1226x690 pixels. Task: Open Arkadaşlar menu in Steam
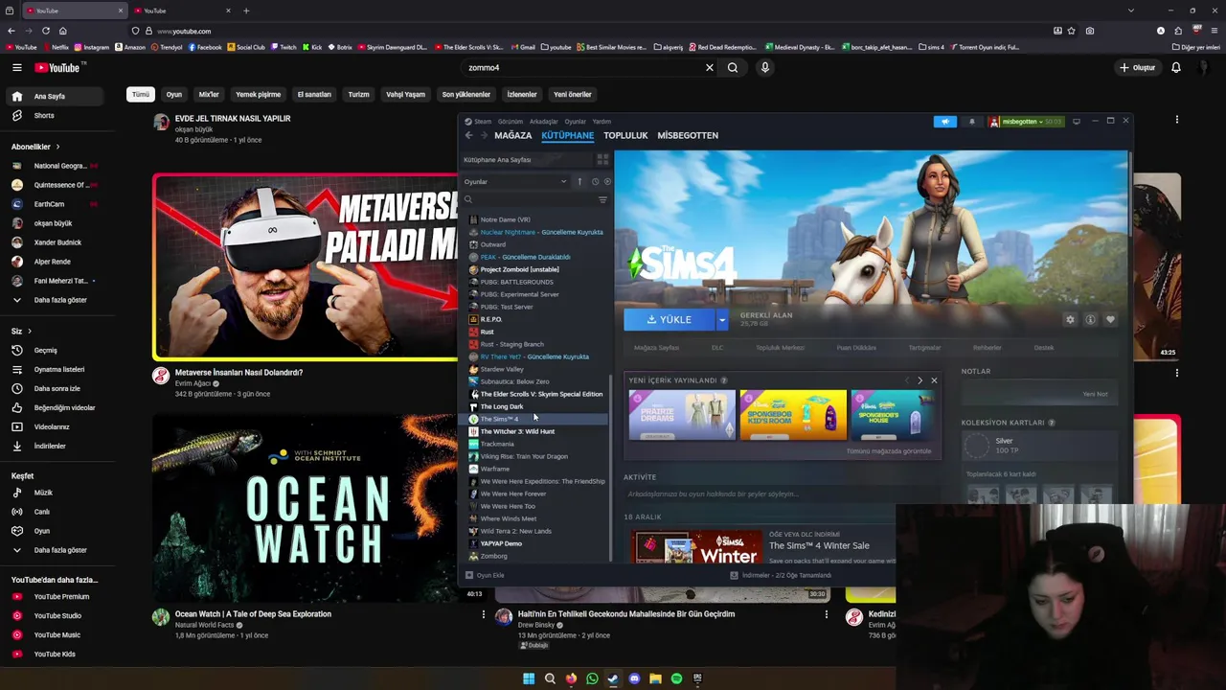[543, 122]
